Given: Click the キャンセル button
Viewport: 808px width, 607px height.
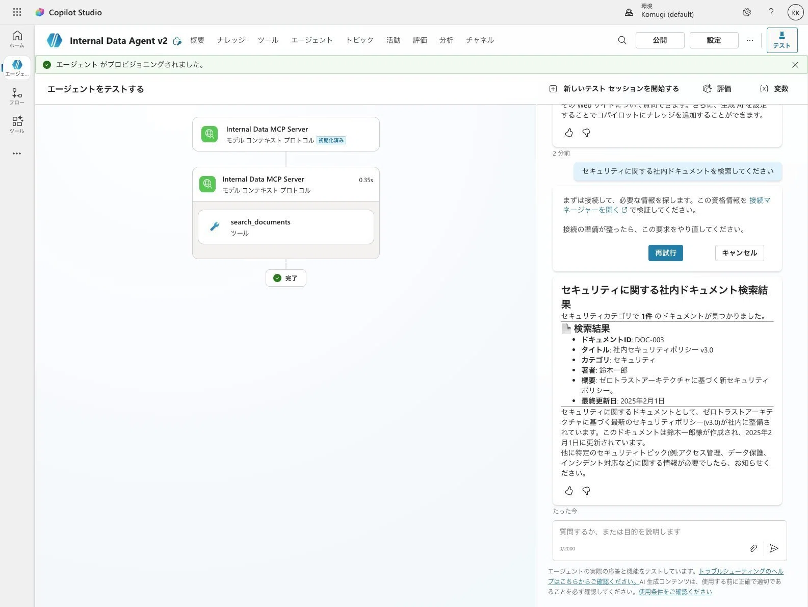Looking at the screenshot, I should point(740,253).
